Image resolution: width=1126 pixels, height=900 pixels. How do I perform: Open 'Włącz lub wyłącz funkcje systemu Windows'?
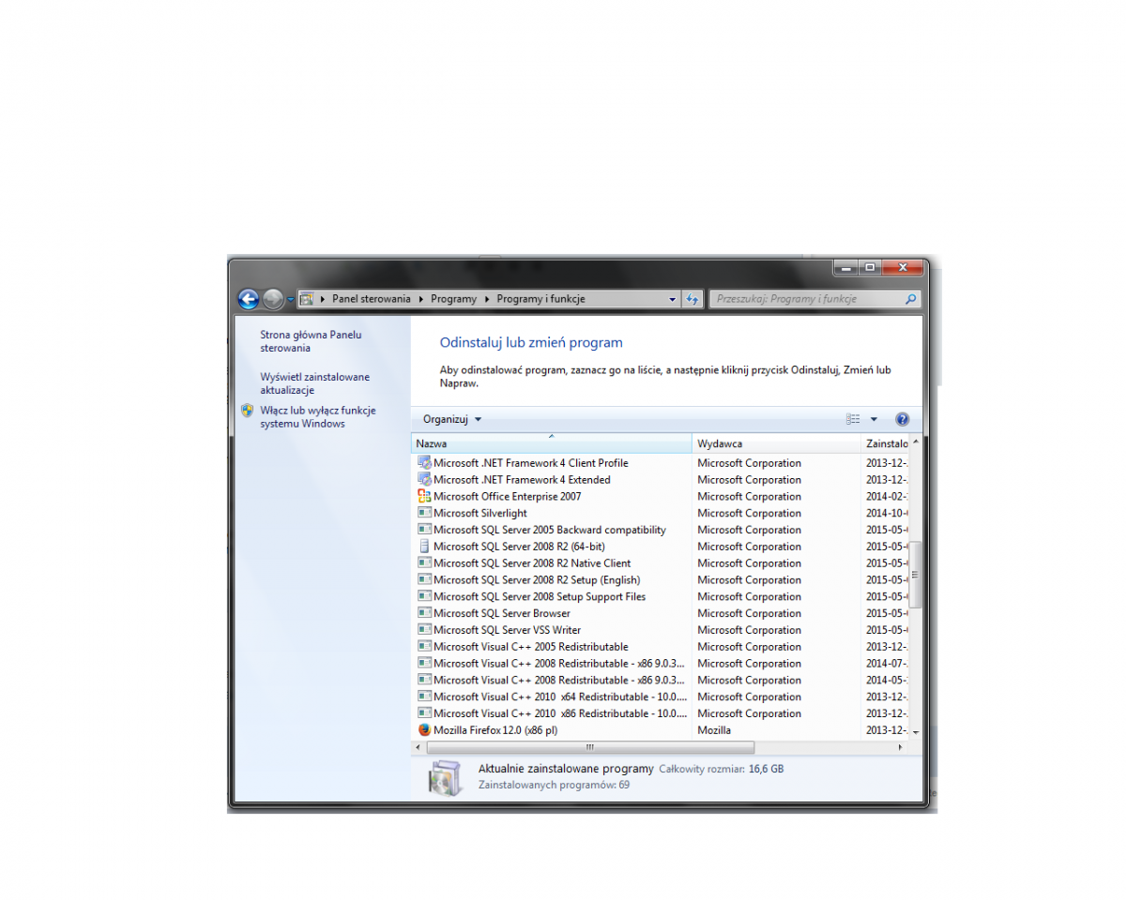pos(318,417)
